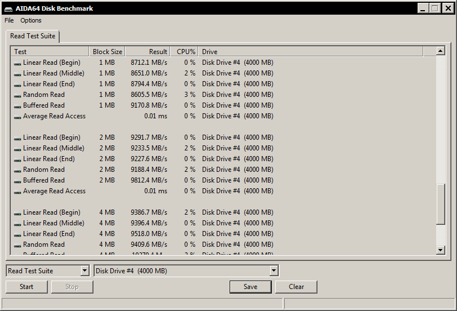Click the disk icon of 2 MB Average Read Access
Viewport: 457px width, 311px height.
[x=17, y=192]
